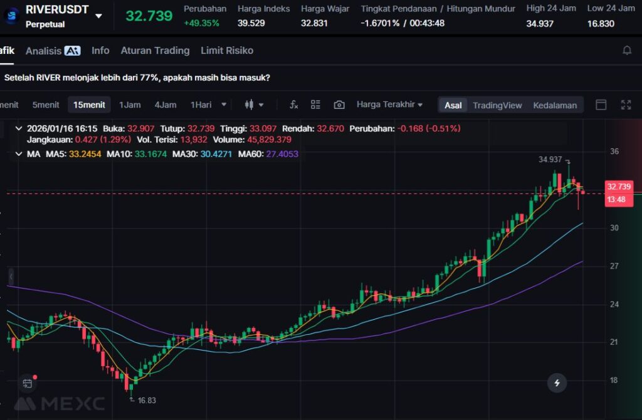Click the chart settings list icon
The image size is (642, 420).
coord(315,105)
